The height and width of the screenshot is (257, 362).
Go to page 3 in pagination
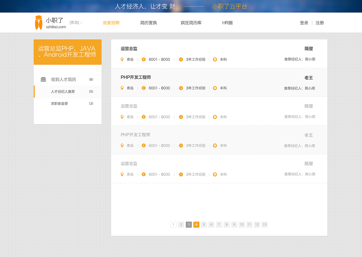189,225
